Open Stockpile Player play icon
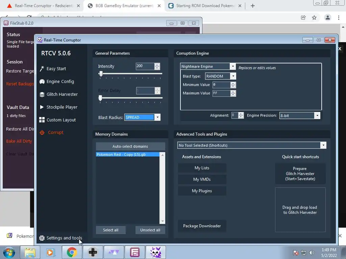This screenshot has width=346, height=259. (x=42, y=107)
